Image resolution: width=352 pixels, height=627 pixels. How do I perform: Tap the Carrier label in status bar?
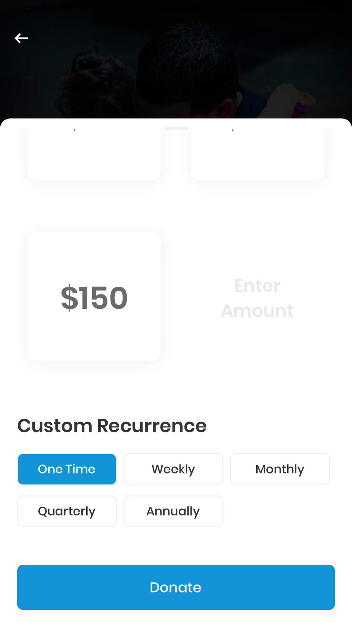tap(39, 8)
